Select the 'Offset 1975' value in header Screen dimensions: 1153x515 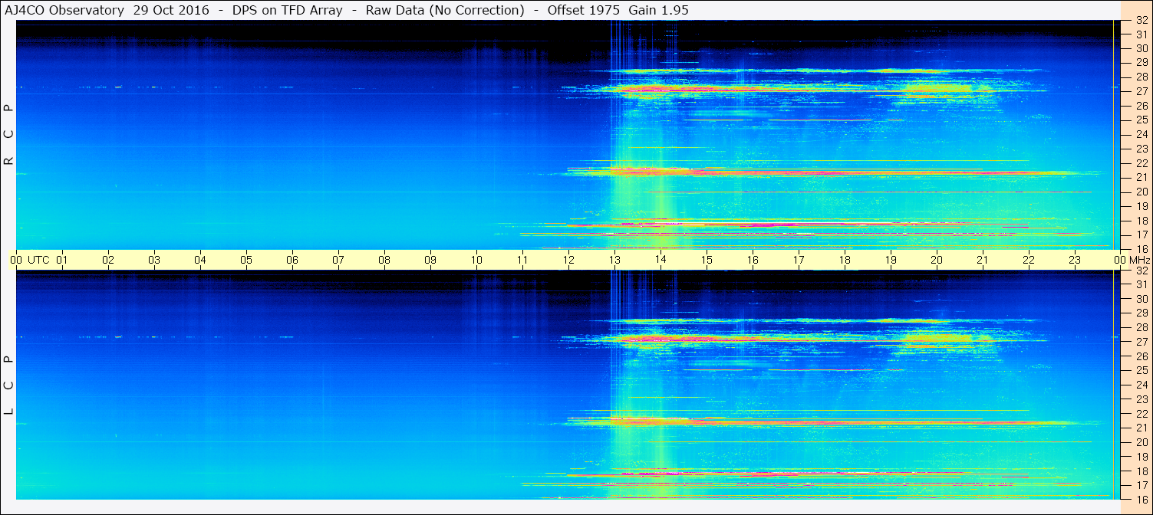tap(582, 10)
